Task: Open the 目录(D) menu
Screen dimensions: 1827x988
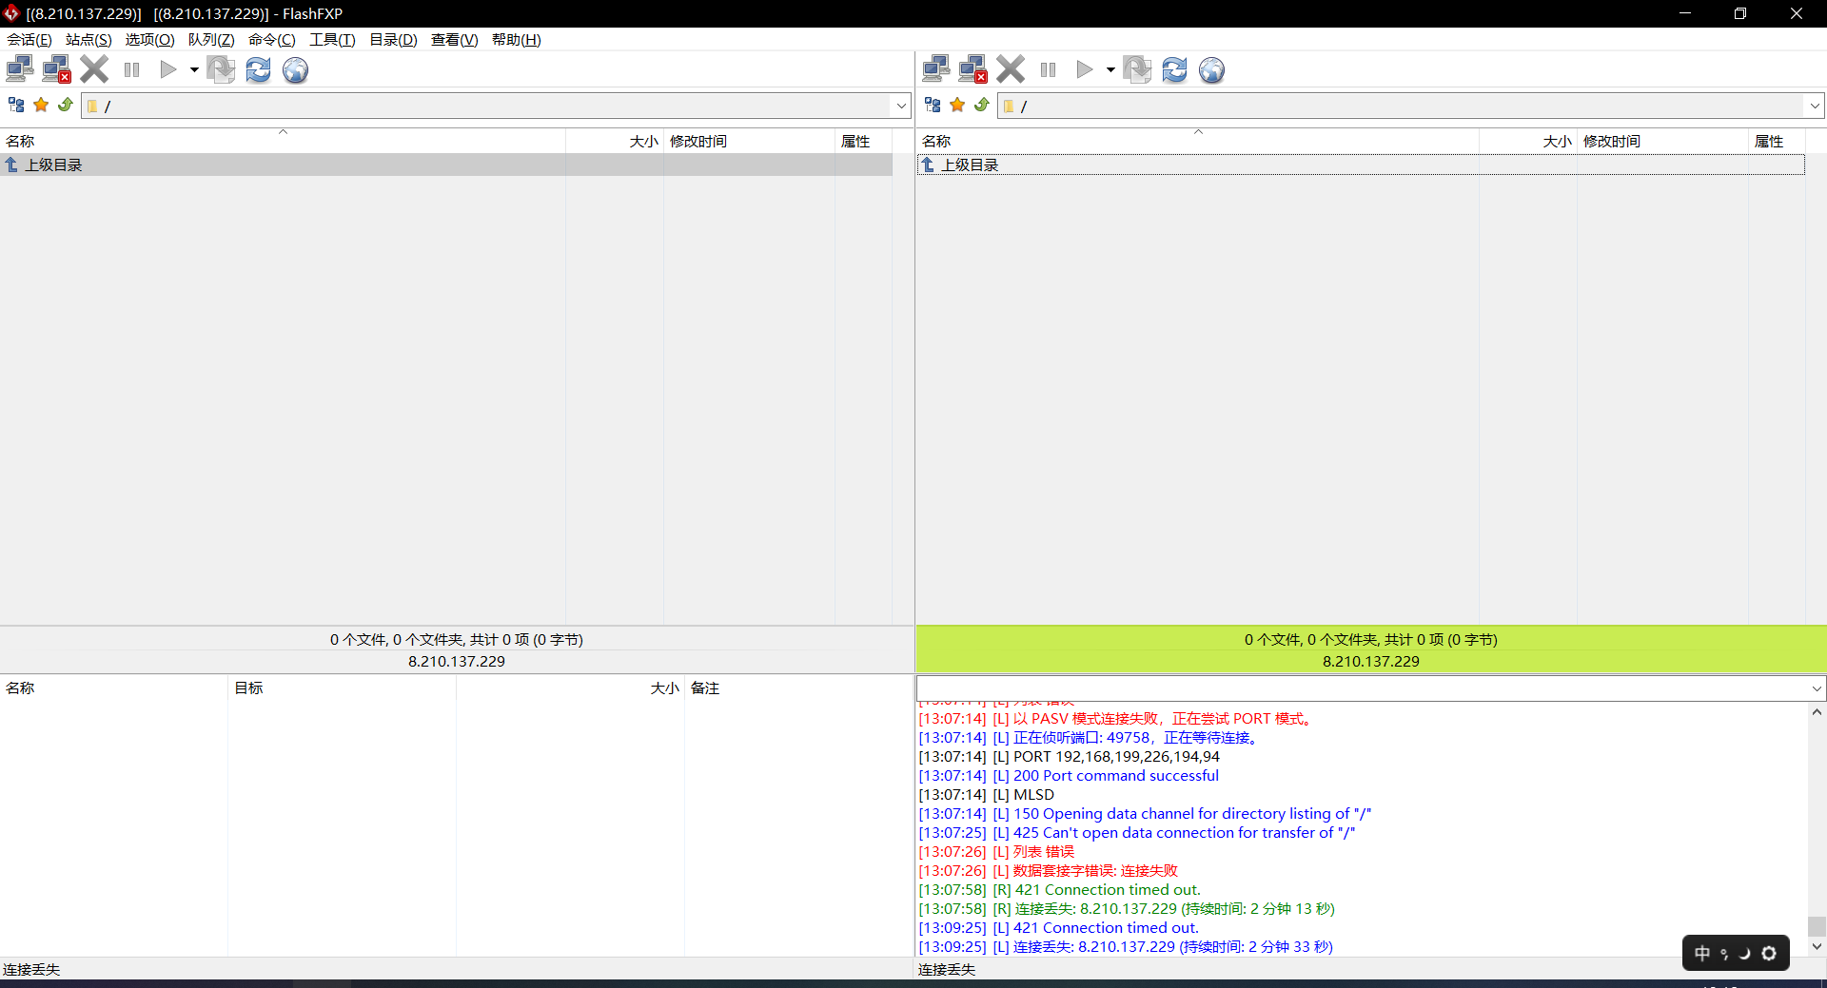Action: pyautogui.click(x=393, y=39)
